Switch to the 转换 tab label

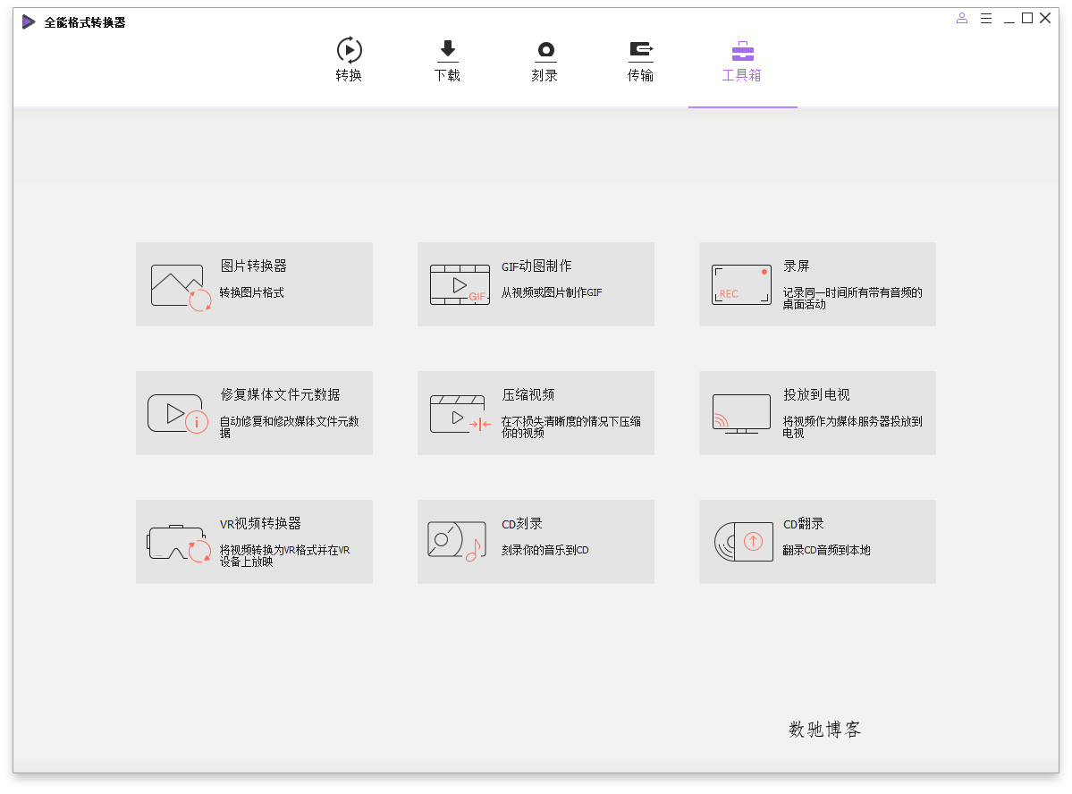349,75
